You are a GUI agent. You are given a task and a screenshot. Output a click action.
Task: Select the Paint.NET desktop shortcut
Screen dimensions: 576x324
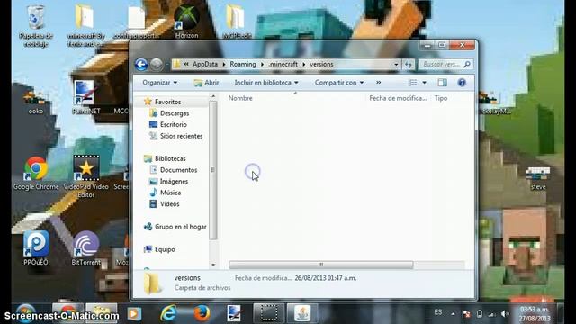point(86,97)
